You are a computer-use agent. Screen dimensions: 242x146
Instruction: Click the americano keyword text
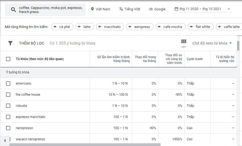pos(23,83)
